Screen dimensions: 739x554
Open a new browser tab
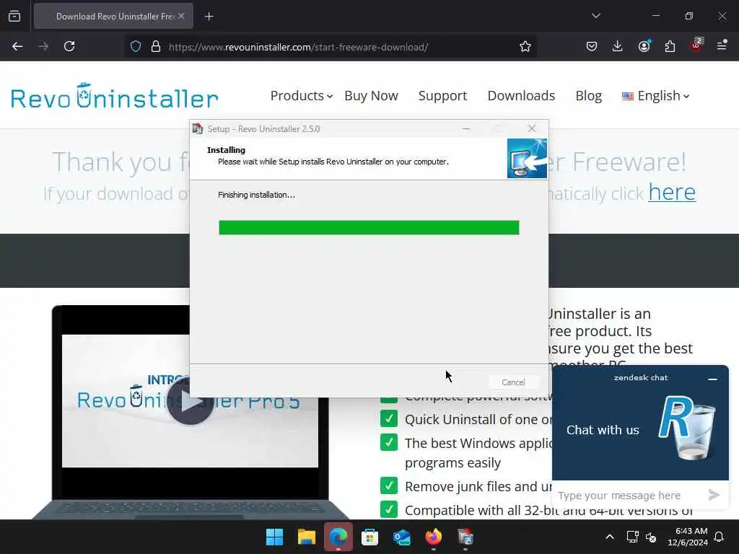tap(209, 17)
